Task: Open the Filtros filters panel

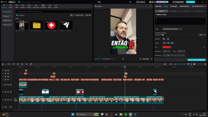Action: click(50, 6)
